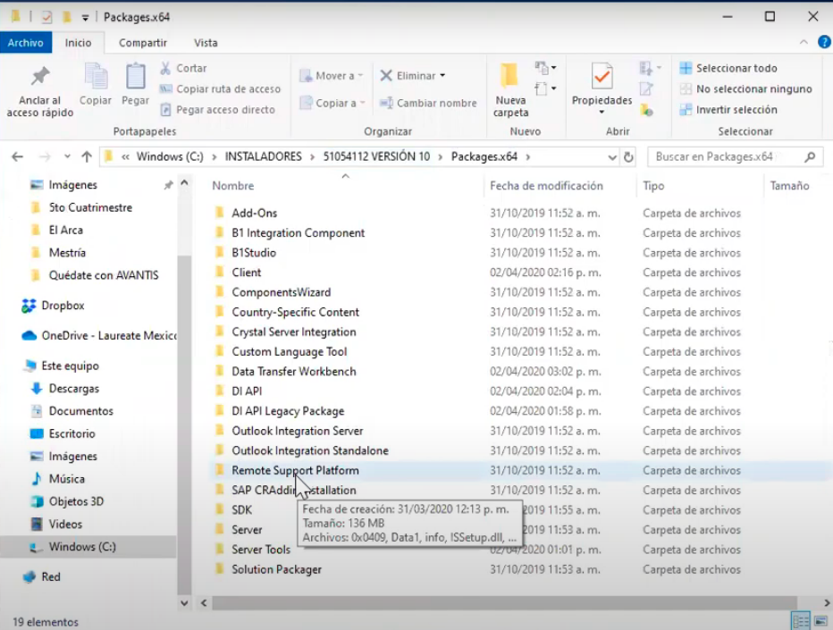Expand the Propiedades dropdown arrow

pyautogui.click(x=602, y=112)
